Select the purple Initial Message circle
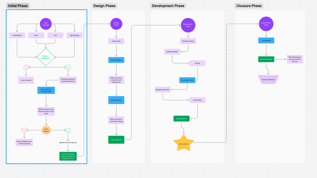 tap(46, 24)
